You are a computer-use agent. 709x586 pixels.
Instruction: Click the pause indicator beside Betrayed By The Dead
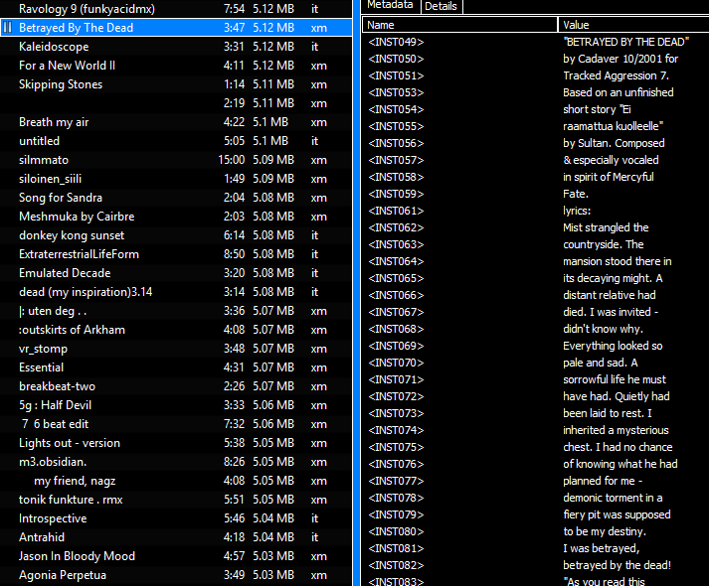point(8,28)
